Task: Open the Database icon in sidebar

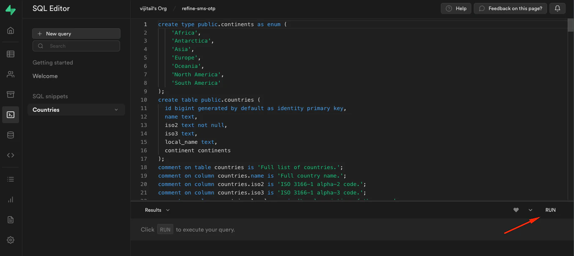Action: click(11, 135)
